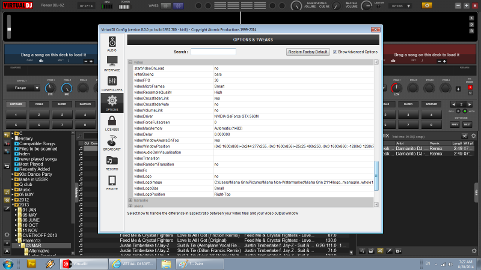Select the 90s Dance Party folder
The width and height of the screenshot is (481, 270).
coord(35,174)
